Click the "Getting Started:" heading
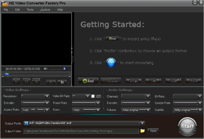The height and width of the screenshot is (139, 204). coord(112,24)
